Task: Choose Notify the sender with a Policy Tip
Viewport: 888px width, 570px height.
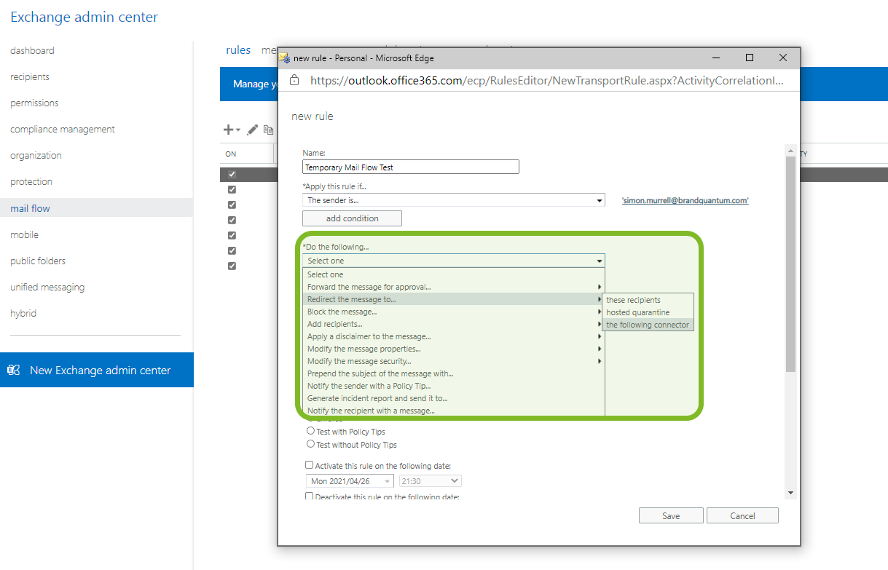Action: [453, 386]
